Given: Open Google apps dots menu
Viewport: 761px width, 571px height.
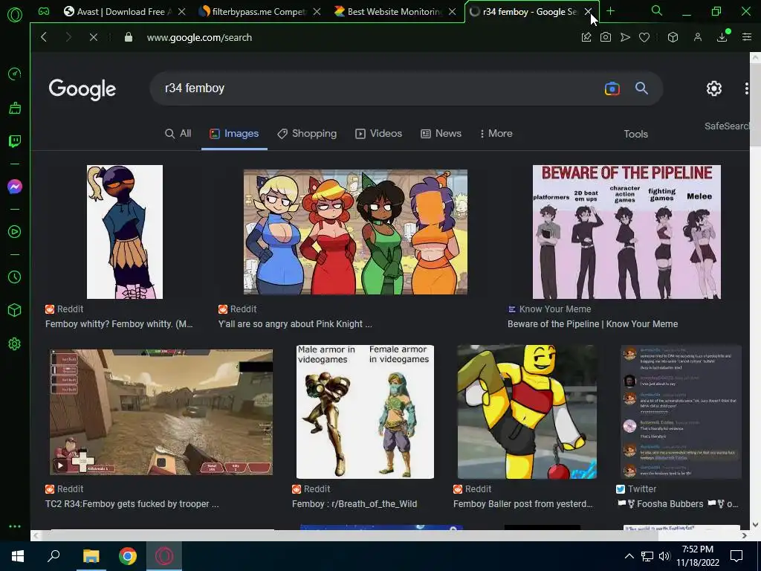Looking at the screenshot, I should coord(746,88).
